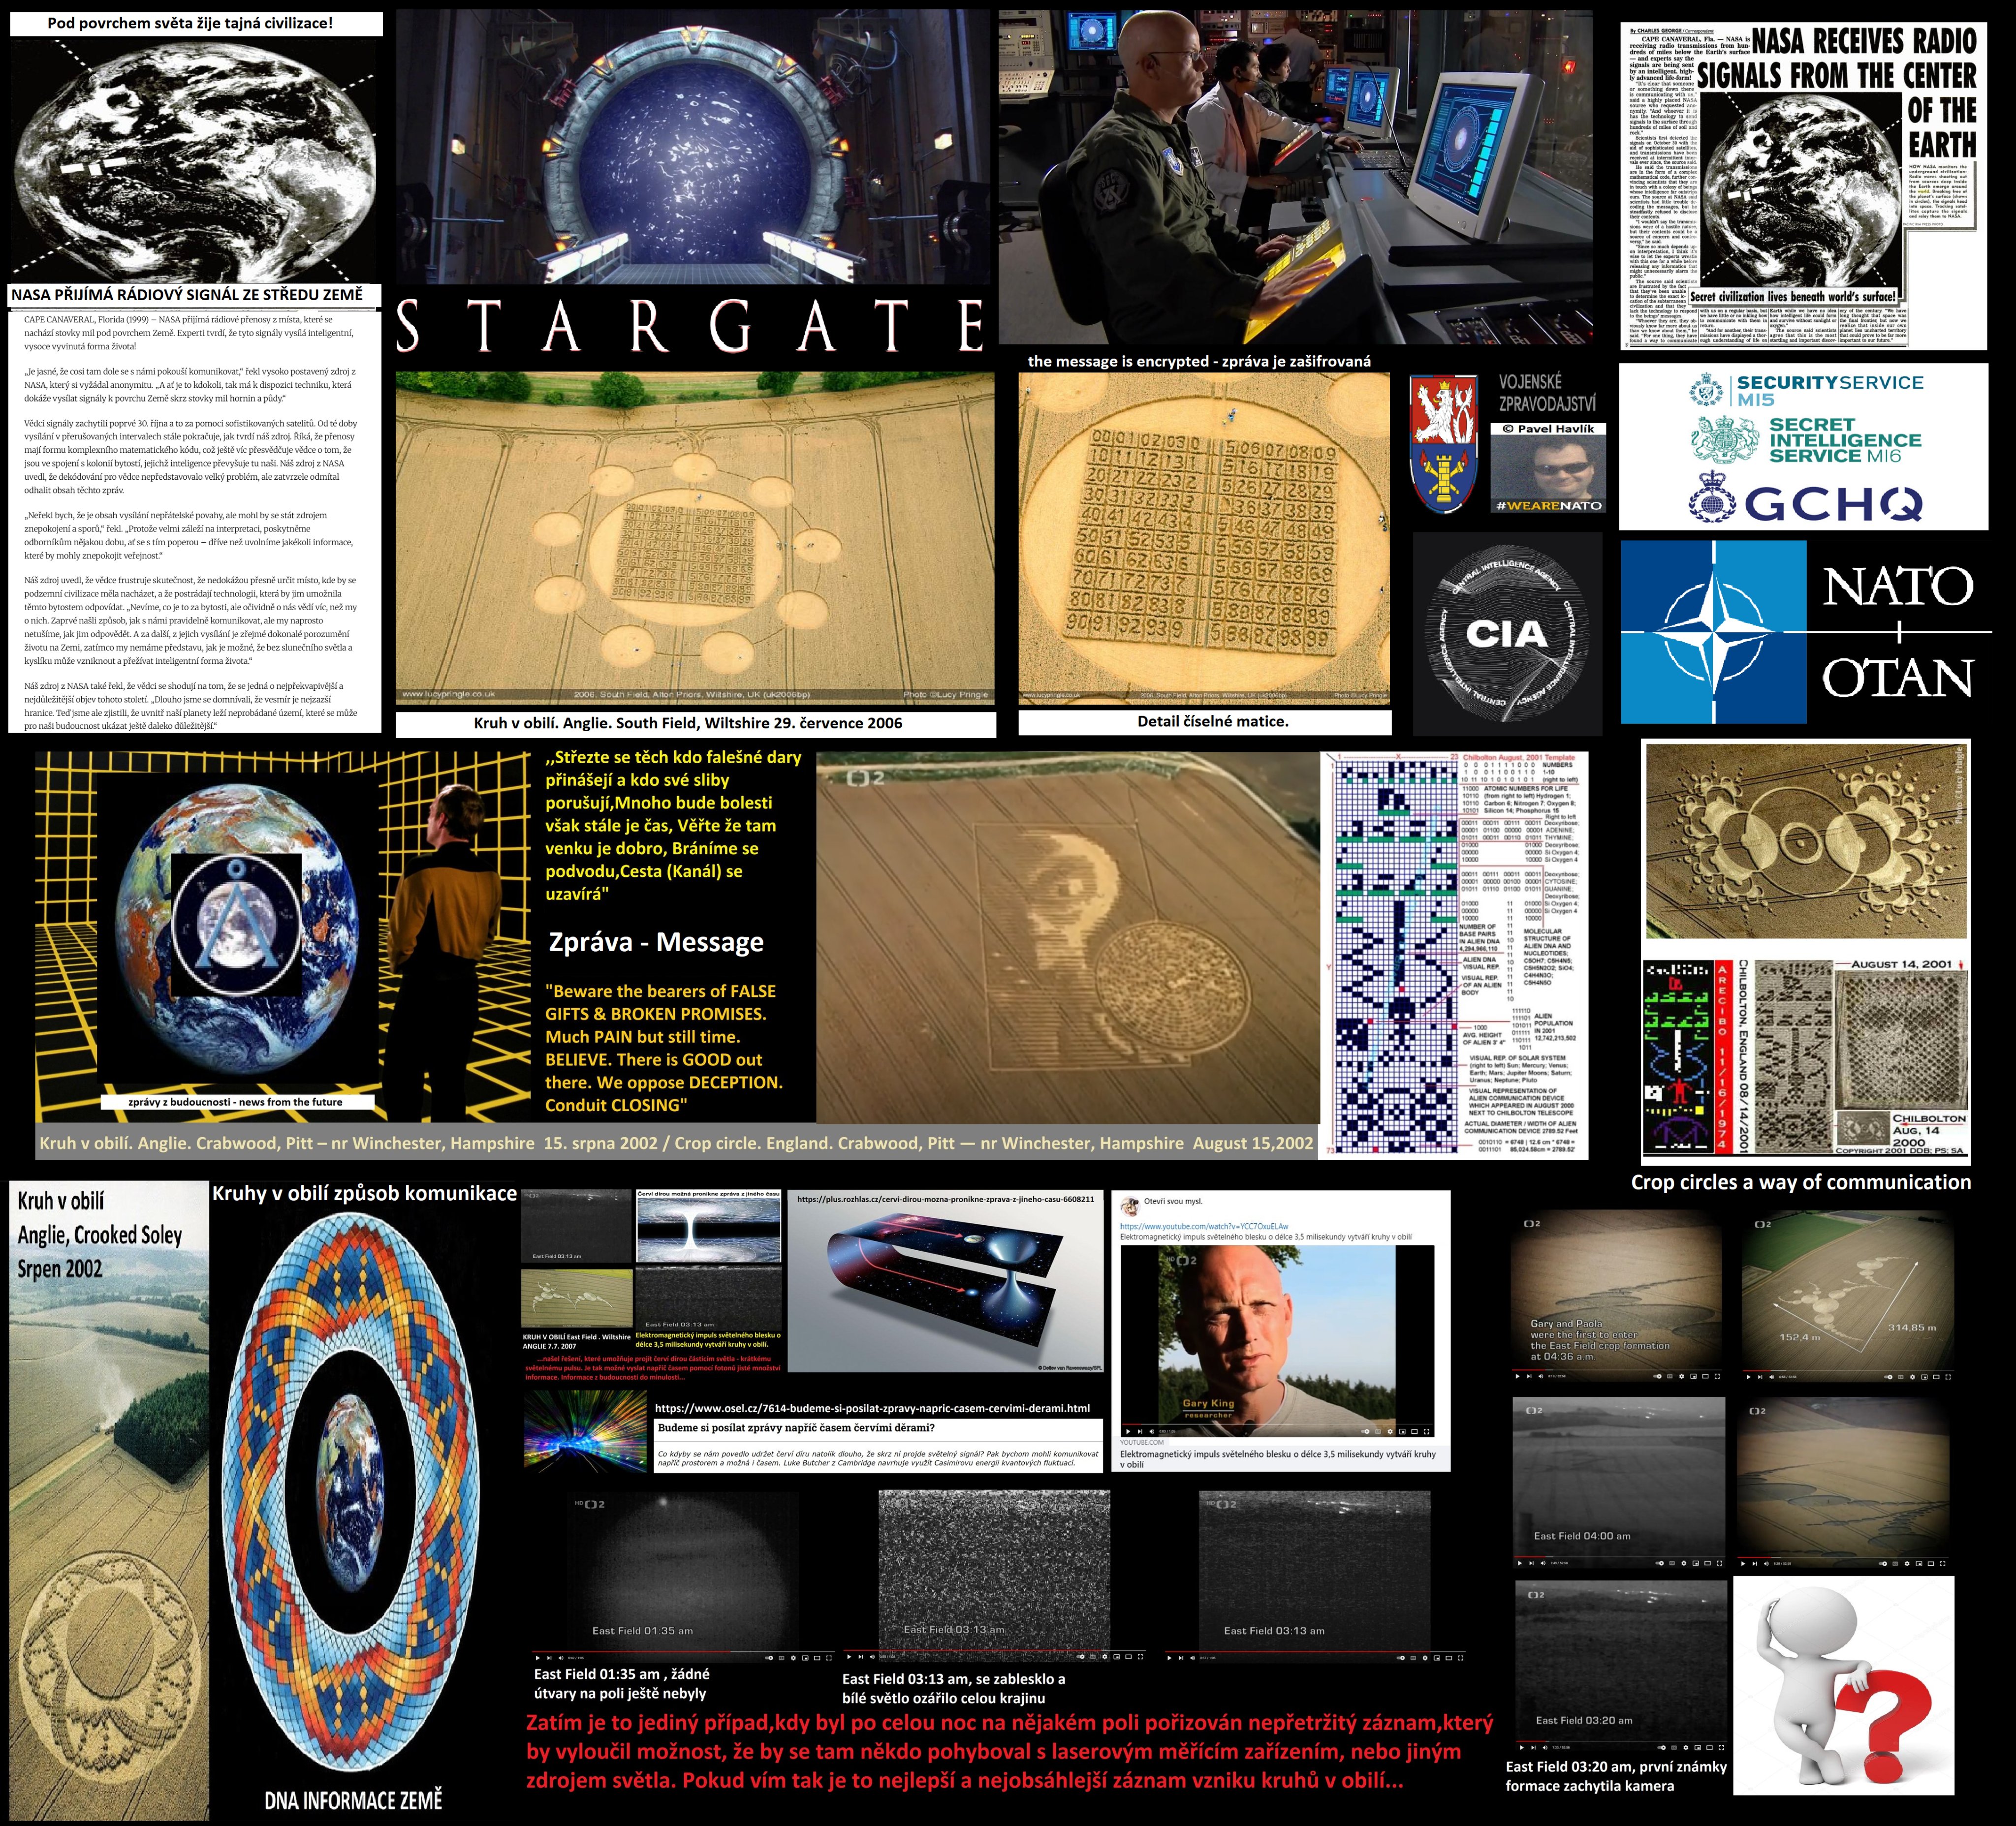
Task: Seek on Gary King video progress bar
Action: point(1277,1424)
